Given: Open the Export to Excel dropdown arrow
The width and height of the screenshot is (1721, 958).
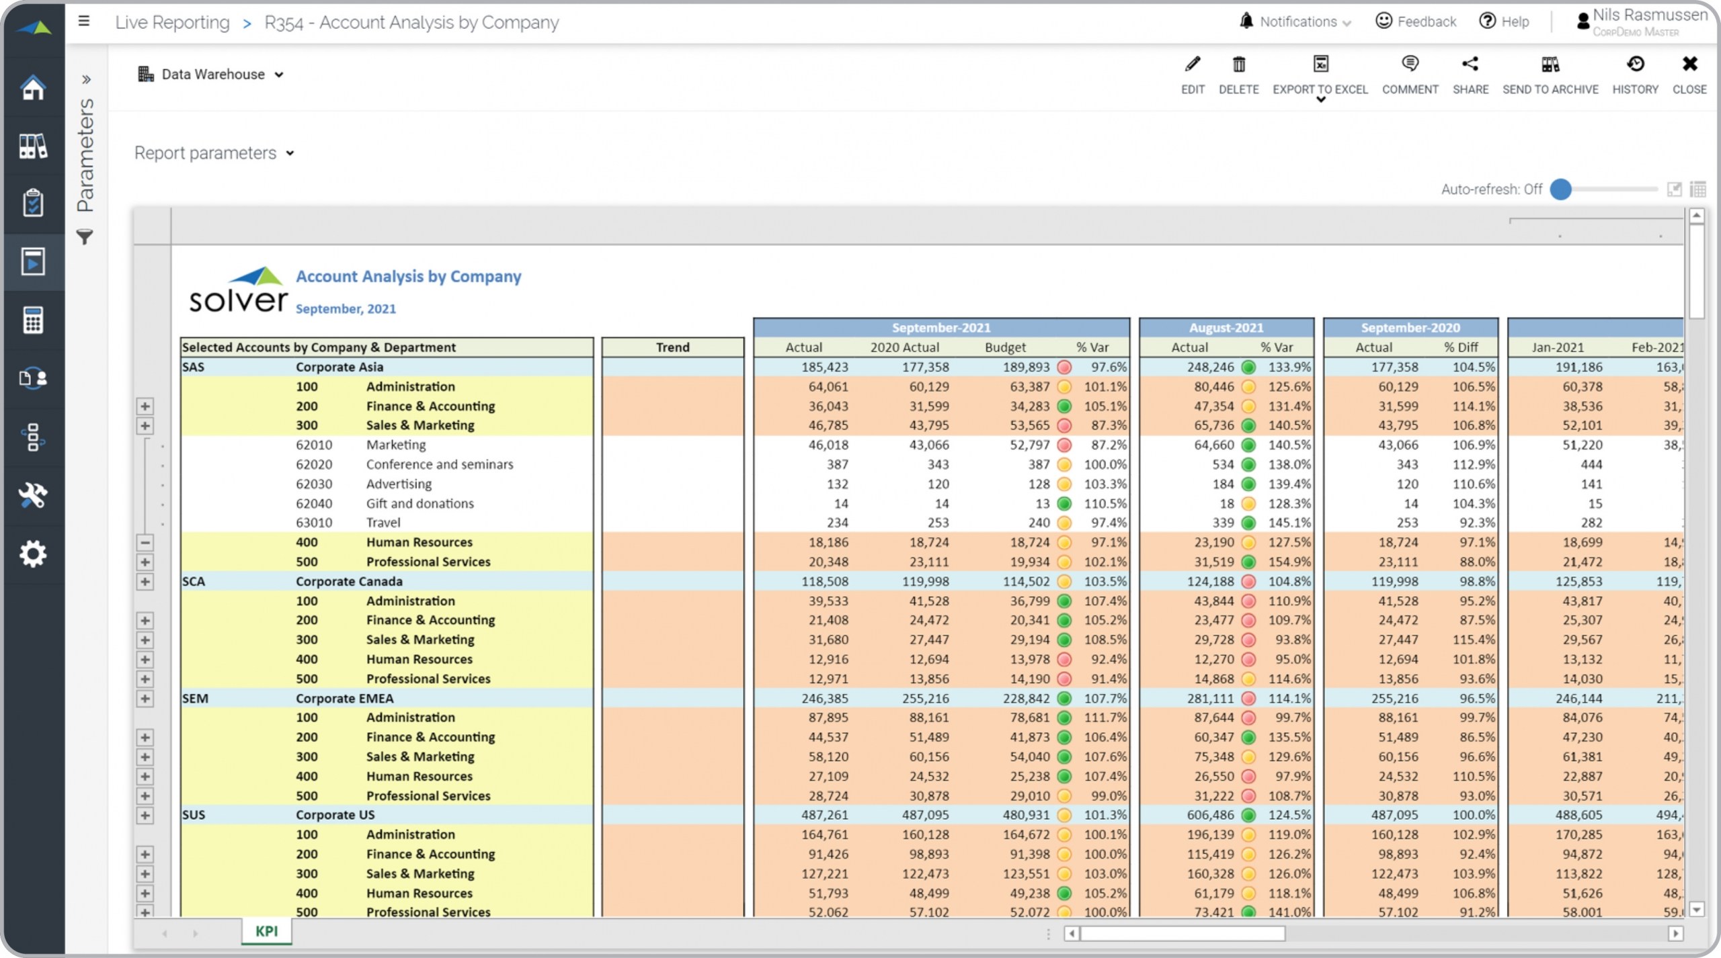Looking at the screenshot, I should (1320, 100).
